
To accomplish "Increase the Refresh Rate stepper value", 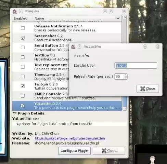I will coord(126,75).
